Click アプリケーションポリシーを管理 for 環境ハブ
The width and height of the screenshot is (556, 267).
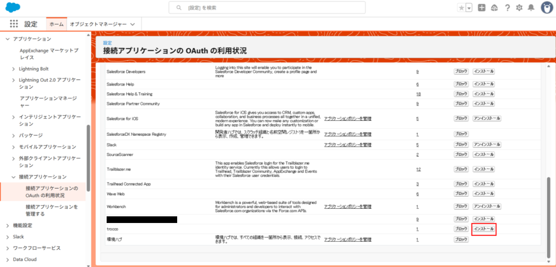(x=348, y=240)
